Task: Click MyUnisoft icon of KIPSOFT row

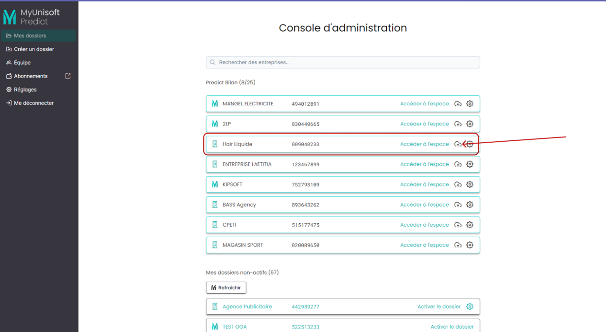Action: 215,184
